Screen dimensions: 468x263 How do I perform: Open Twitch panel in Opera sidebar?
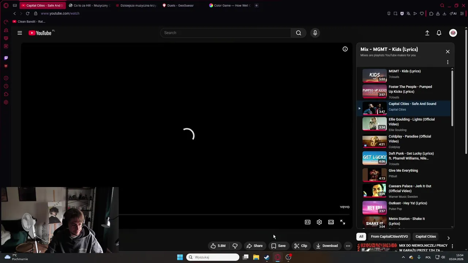pos(6,58)
